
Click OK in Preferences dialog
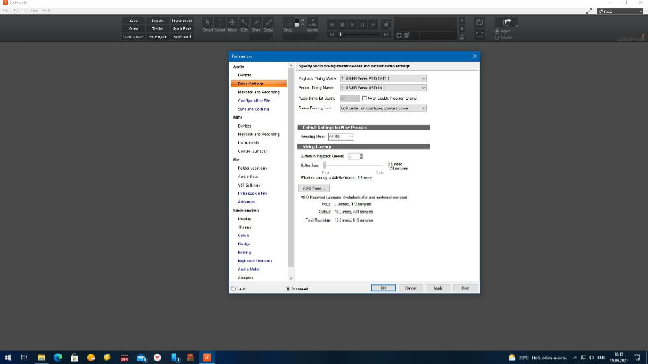(383, 288)
